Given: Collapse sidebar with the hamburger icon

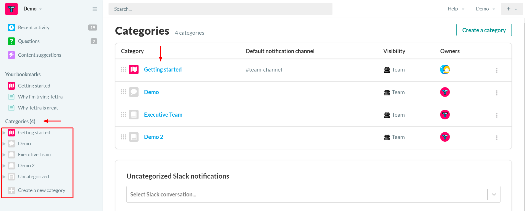Looking at the screenshot, I should [x=95, y=9].
